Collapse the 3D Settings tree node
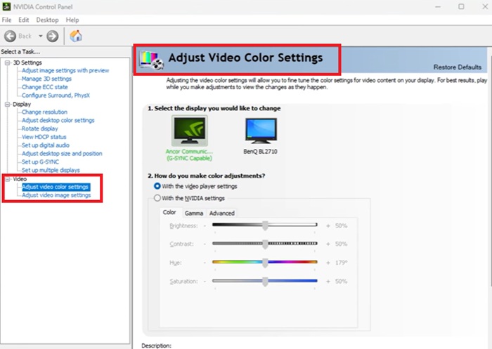Image resolution: width=492 pixels, height=349 pixels. [x=8, y=62]
